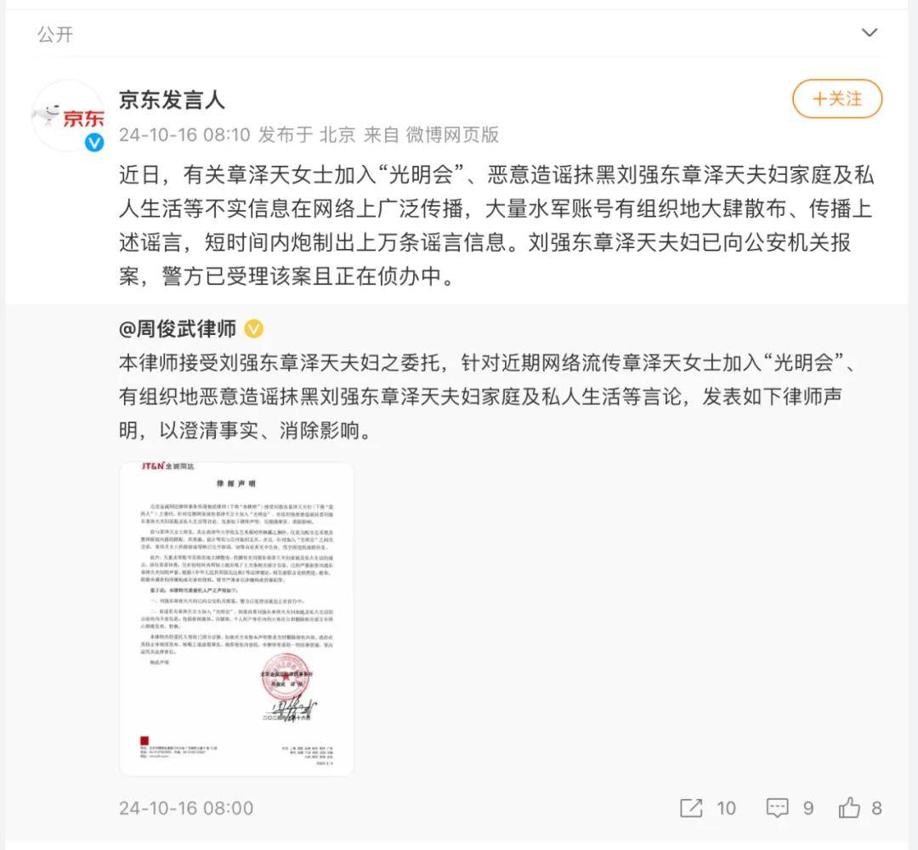Open the @周俊武律师 mention link
The image size is (918, 850).
coord(178,329)
